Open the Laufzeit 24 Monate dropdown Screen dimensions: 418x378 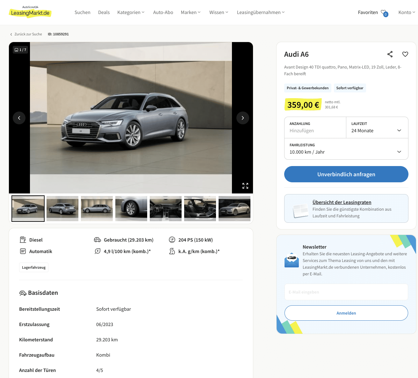pyautogui.click(x=377, y=127)
